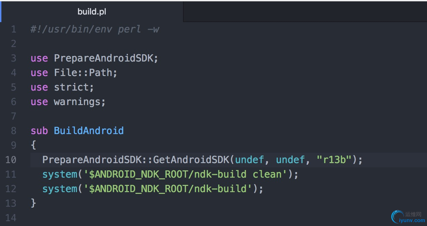The image size is (427, 226).
Task: Click line number 1 in the gutter
Action: 14,29
